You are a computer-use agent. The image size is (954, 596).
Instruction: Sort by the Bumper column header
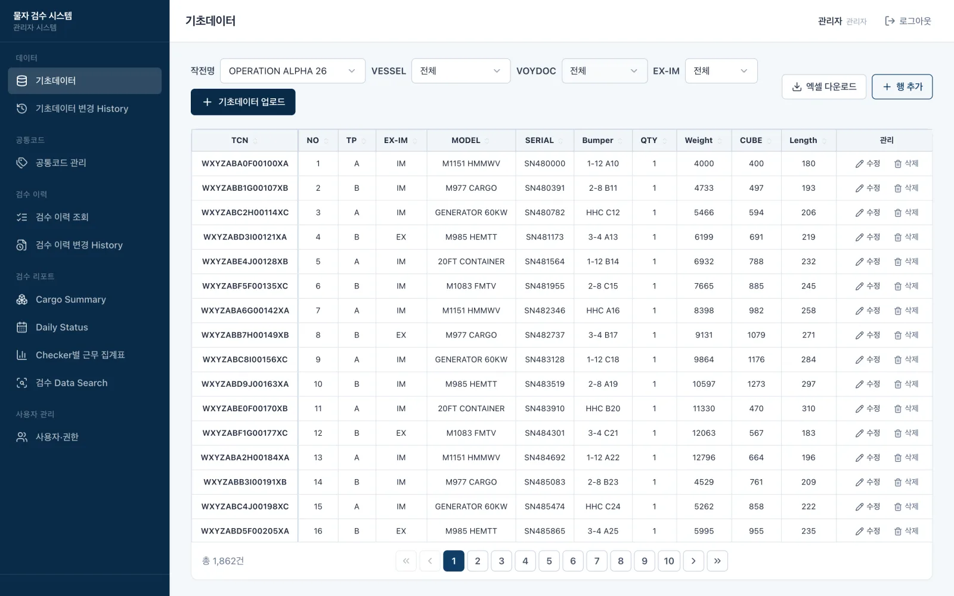coord(602,141)
